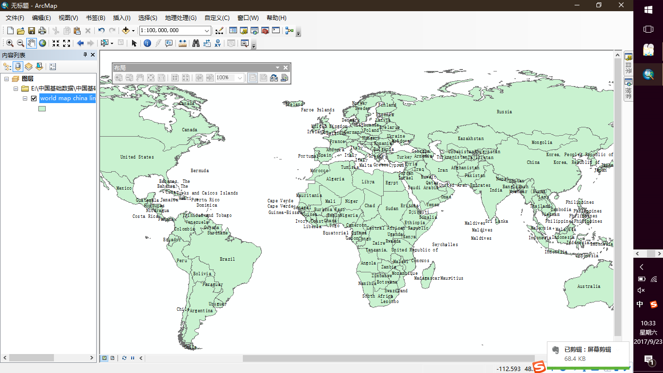Click the Save map document icon
The width and height of the screenshot is (663, 373).
tap(31, 31)
